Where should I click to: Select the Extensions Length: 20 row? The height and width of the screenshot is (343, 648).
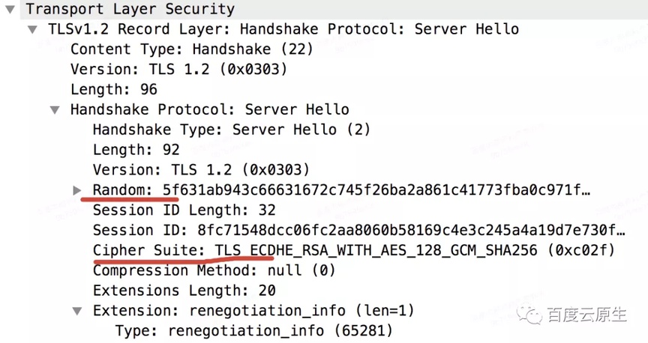point(184,291)
